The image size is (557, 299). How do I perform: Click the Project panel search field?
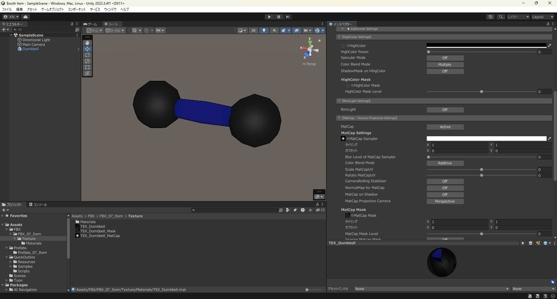click(234, 210)
